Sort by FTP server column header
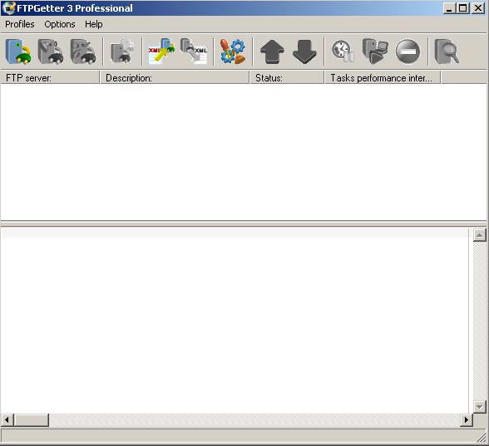Image resolution: width=489 pixels, height=446 pixels. pyautogui.click(x=50, y=78)
